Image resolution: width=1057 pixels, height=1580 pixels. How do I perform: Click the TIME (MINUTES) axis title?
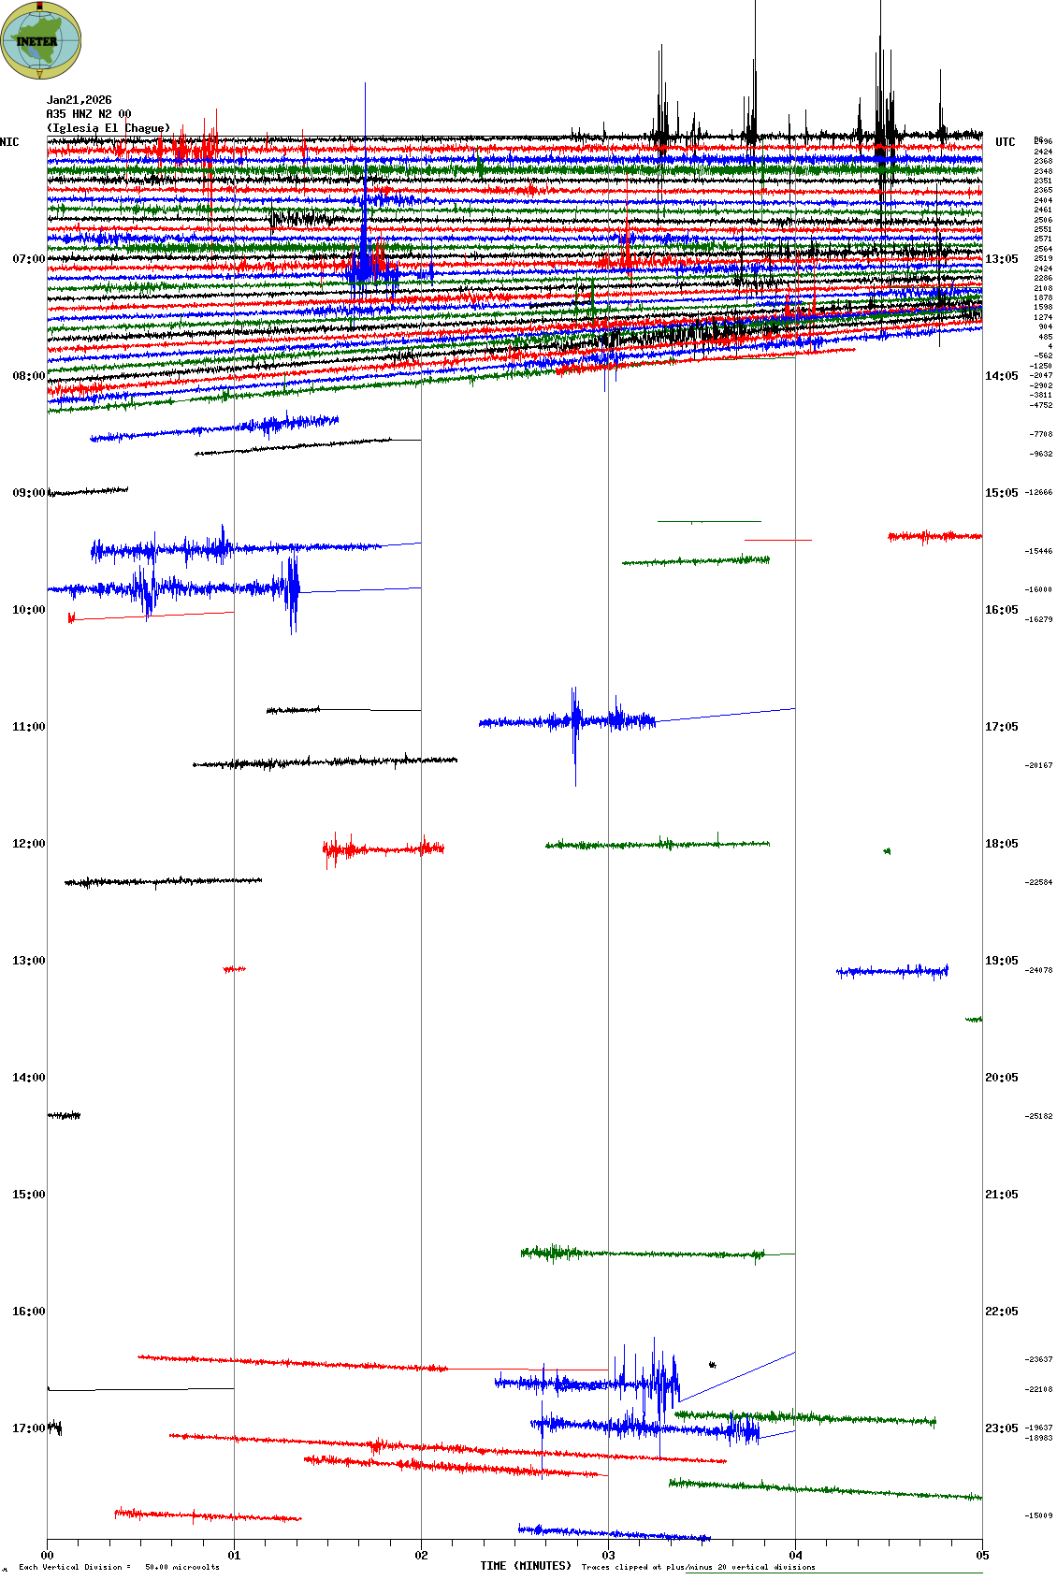point(526,1566)
